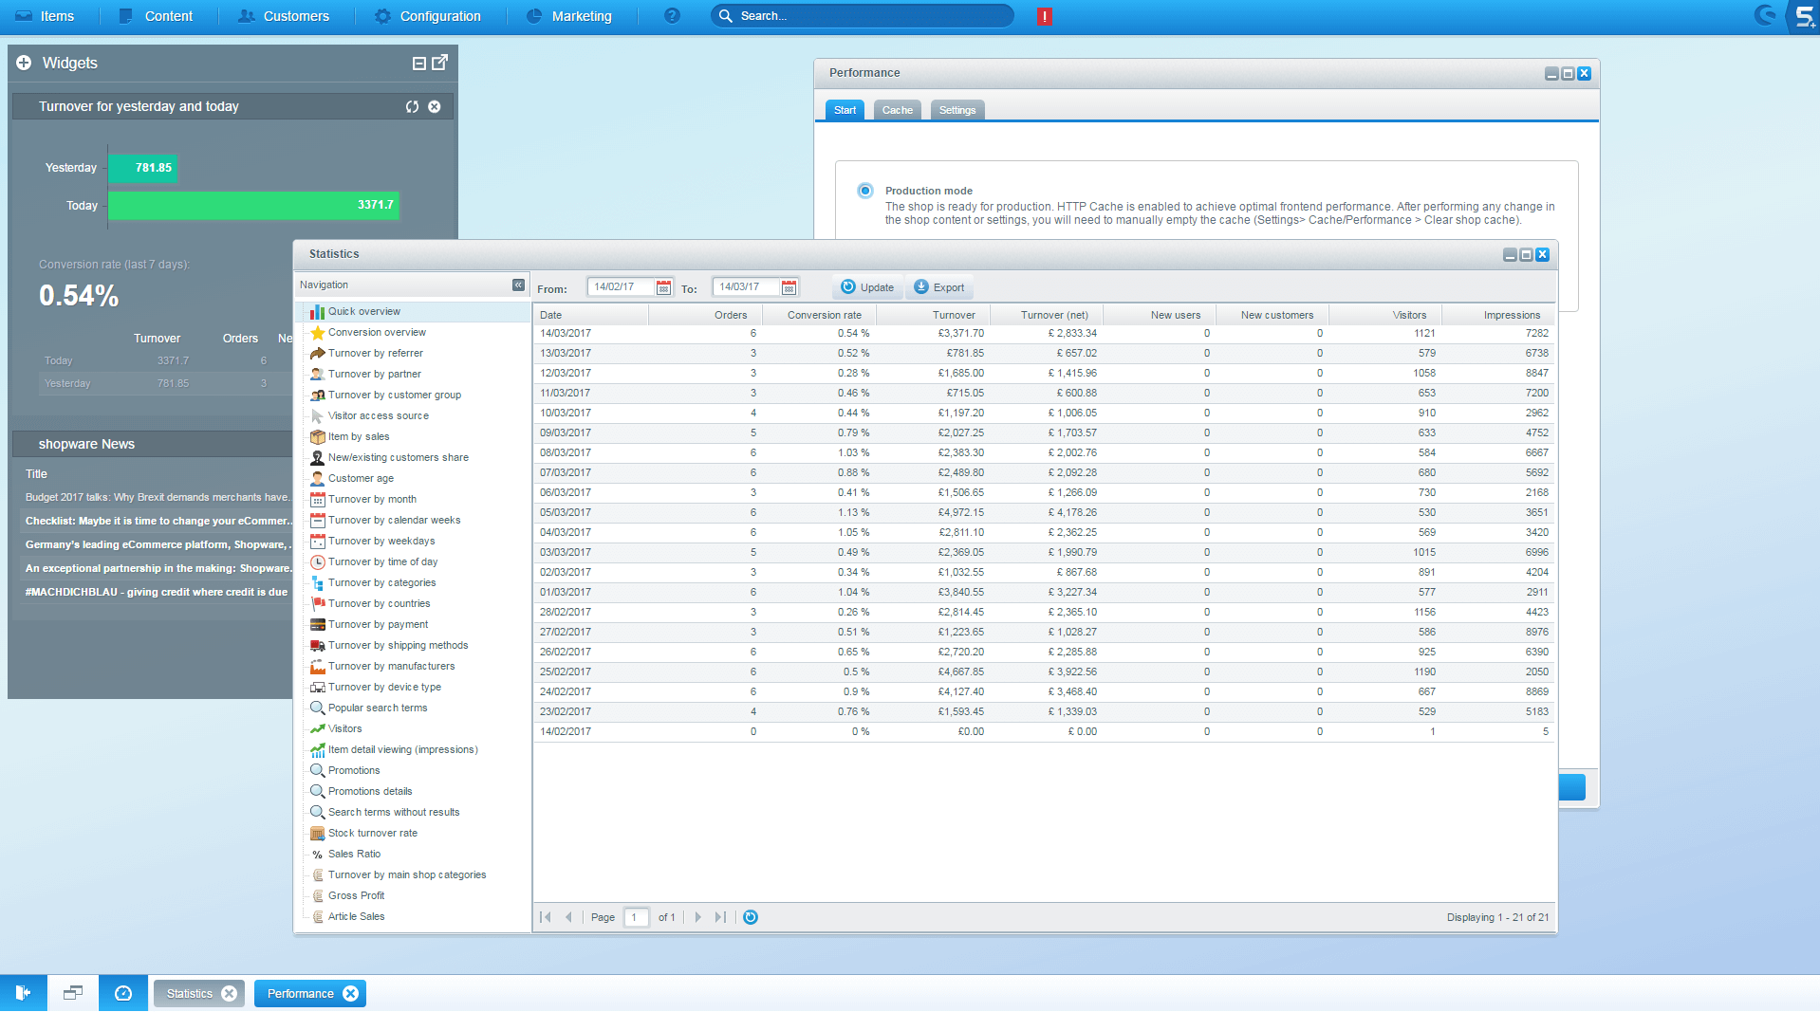
Task: Open Turnover by customer group
Action: pos(394,395)
